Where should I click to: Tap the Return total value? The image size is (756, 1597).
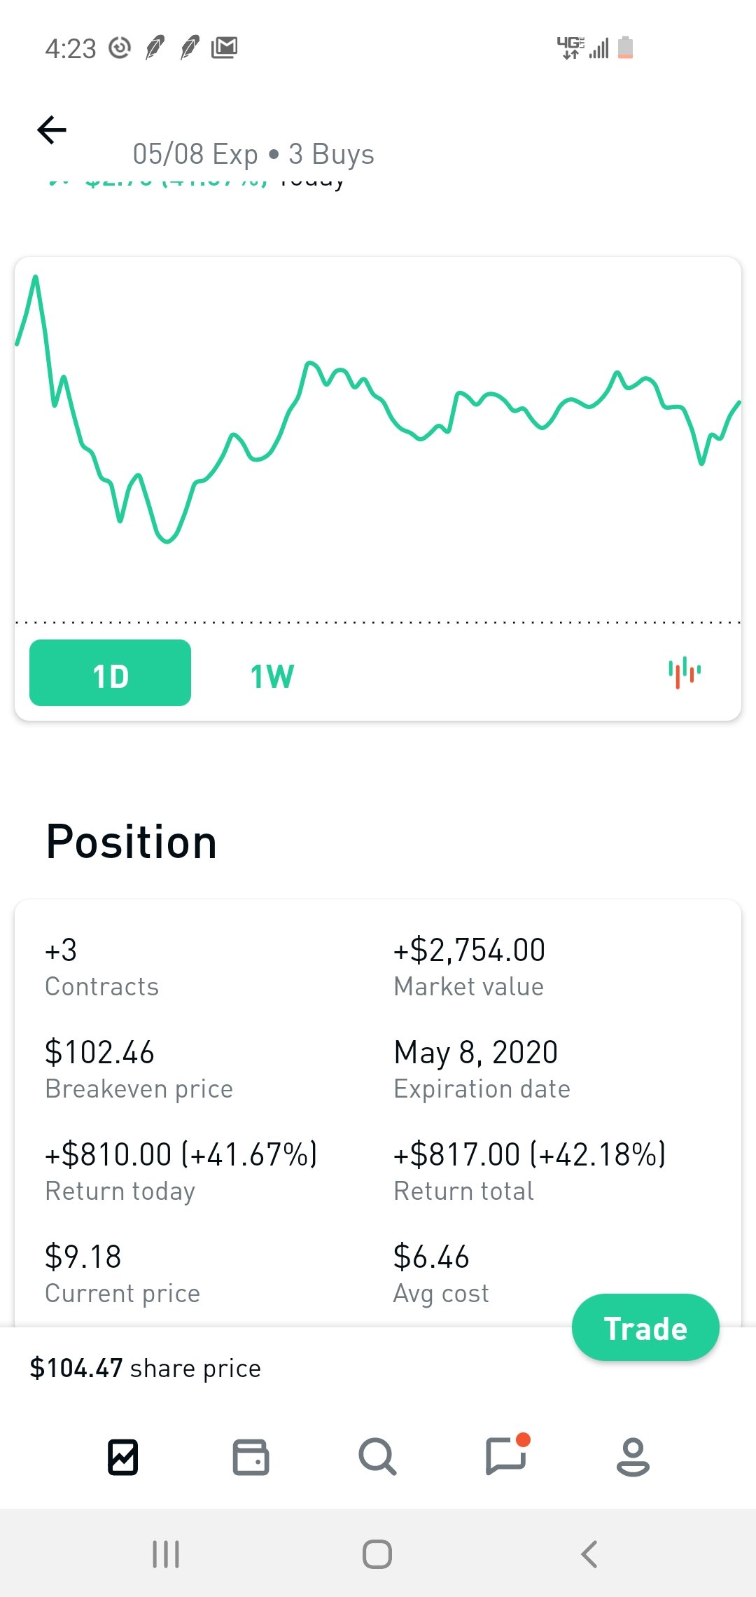coord(529,1154)
